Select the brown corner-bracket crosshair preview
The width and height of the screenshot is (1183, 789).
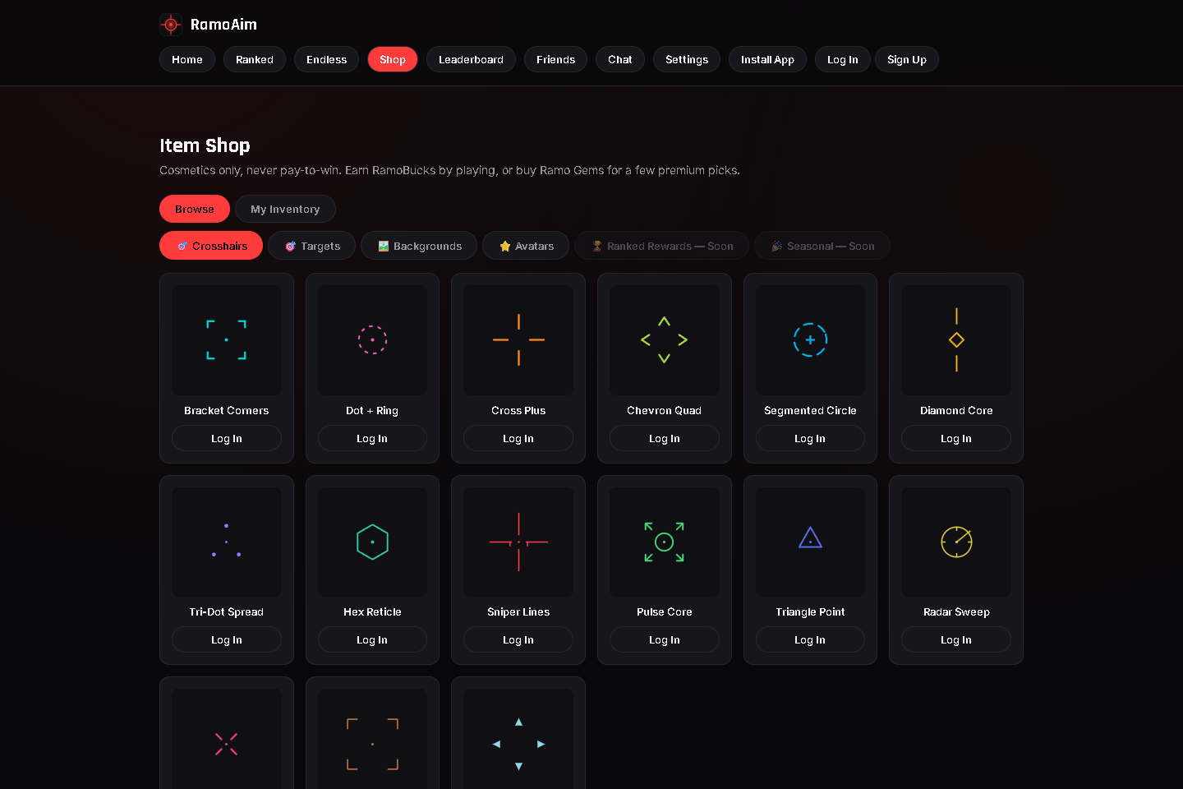tap(372, 739)
